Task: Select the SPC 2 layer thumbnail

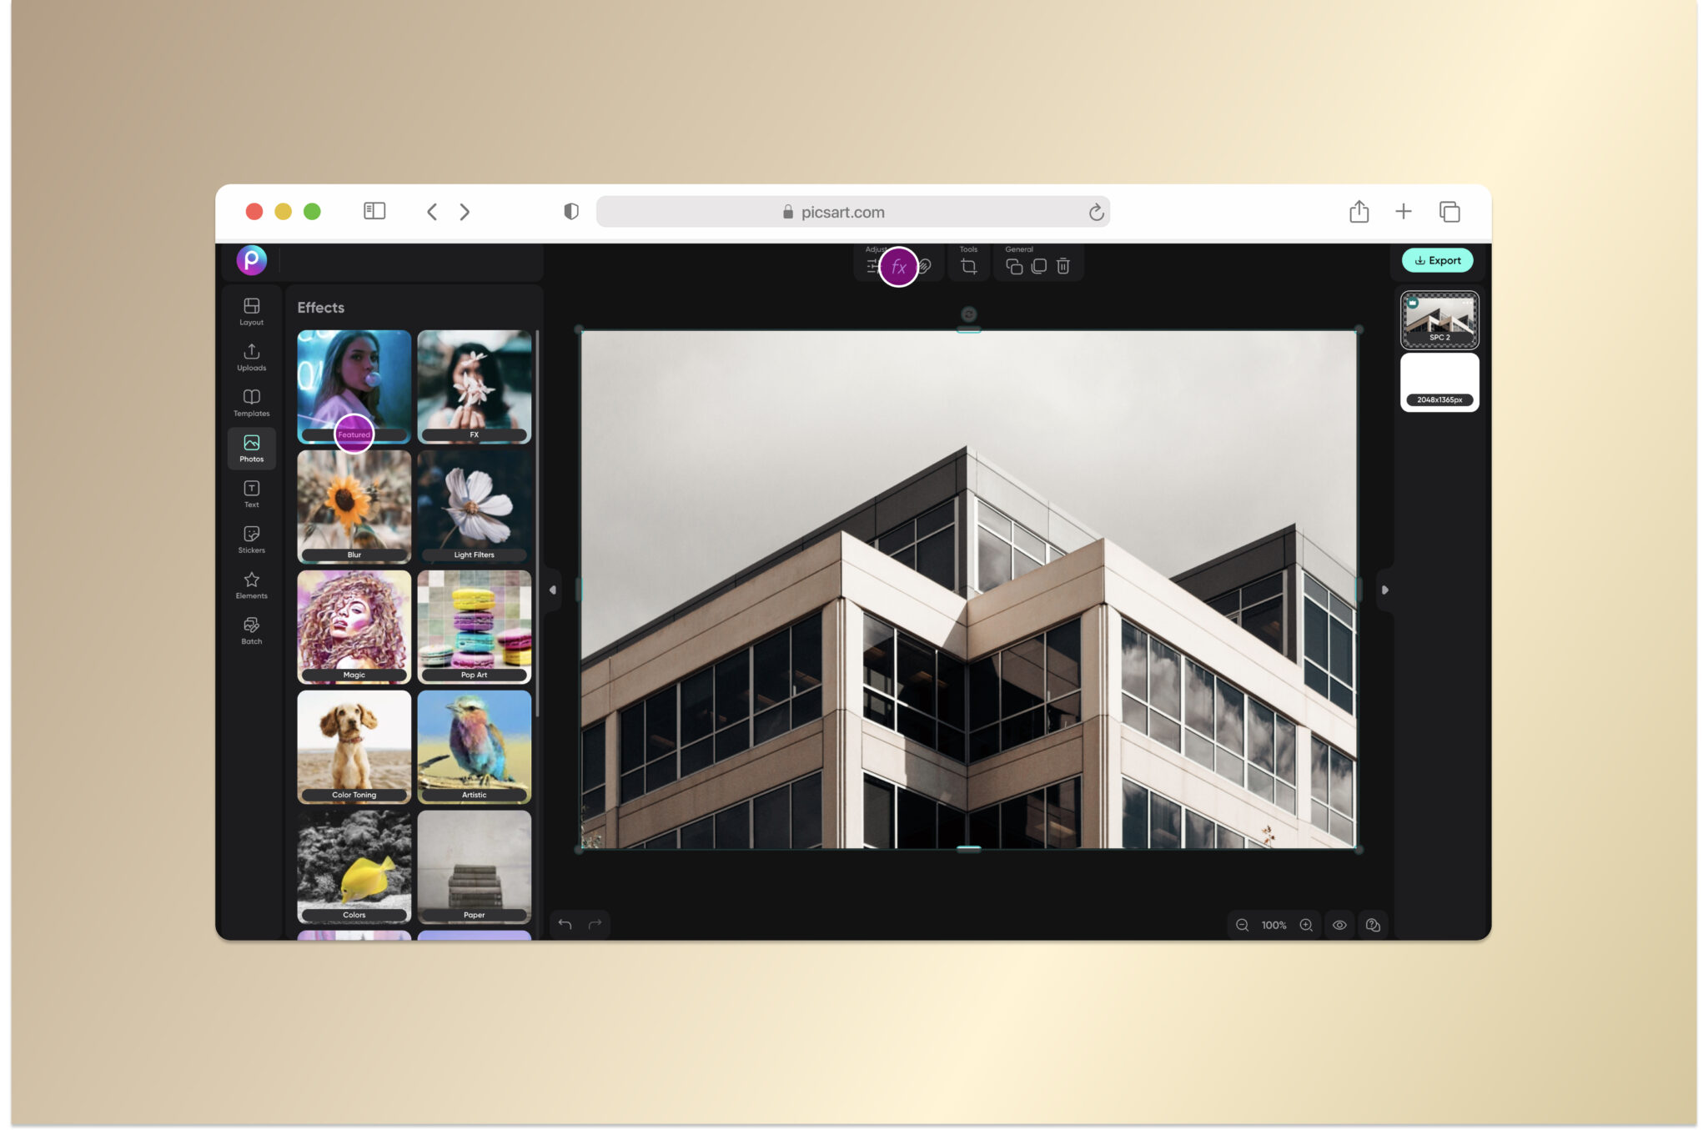Action: [x=1439, y=319]
